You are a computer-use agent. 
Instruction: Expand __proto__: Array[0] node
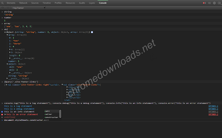[10, 58]
